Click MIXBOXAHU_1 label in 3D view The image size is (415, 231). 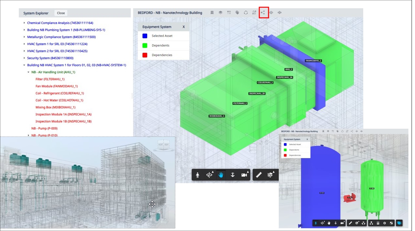click(217, 116)
